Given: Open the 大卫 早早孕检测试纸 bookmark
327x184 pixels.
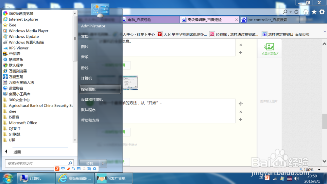Looking at the screenshot, I should [182, 34].
